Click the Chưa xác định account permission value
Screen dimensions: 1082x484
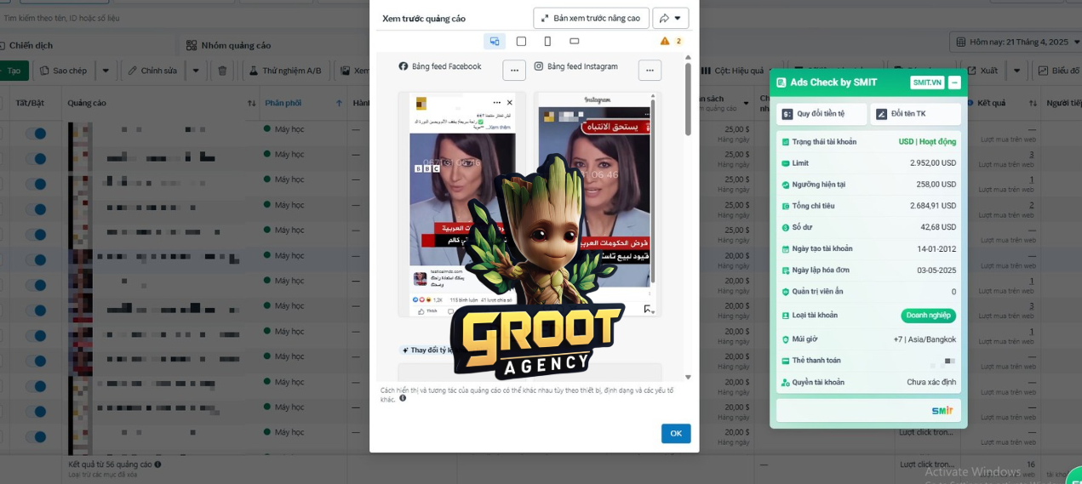[931, 383]
